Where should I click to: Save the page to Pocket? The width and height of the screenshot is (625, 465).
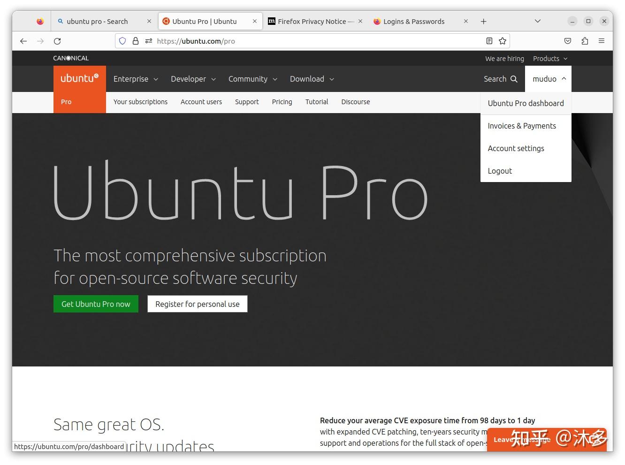pos(567,41)
